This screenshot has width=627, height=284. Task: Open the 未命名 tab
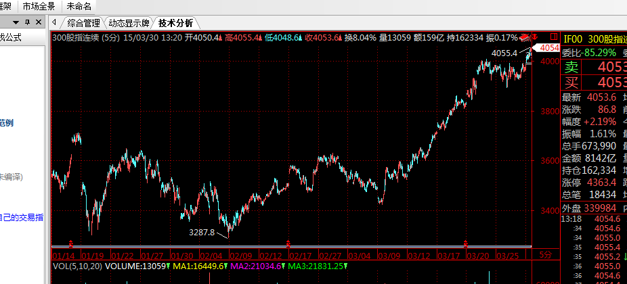[79, 6]
